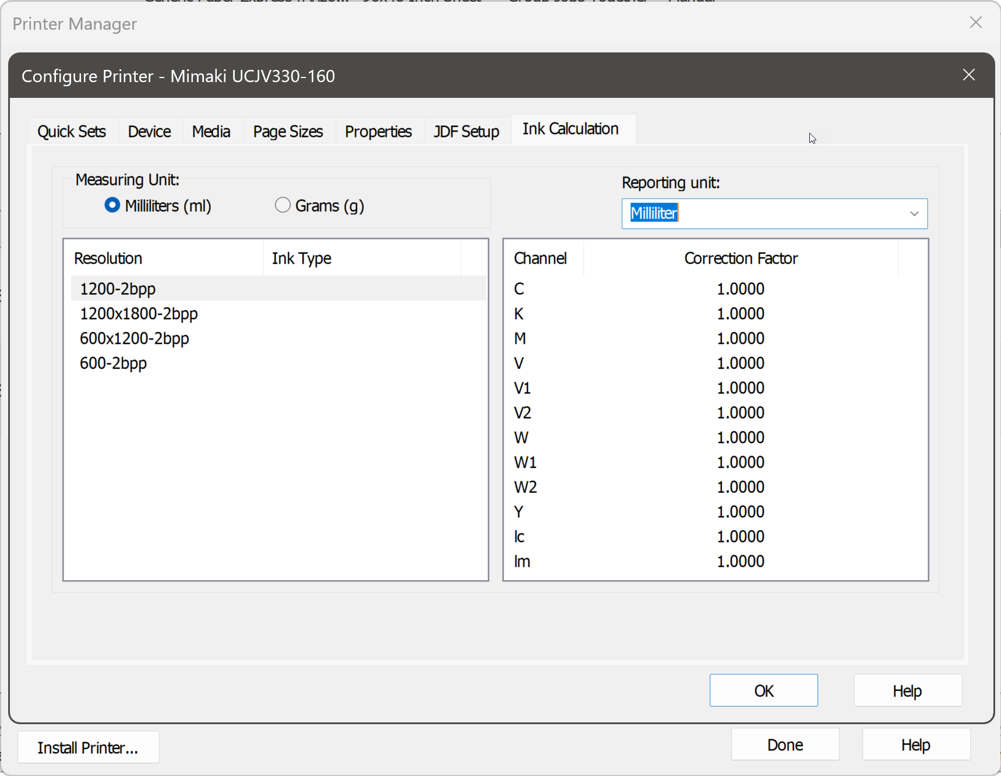The image size is (1001, 776).
Task: Click the Install Printer... button
Action: pos(88,747)
